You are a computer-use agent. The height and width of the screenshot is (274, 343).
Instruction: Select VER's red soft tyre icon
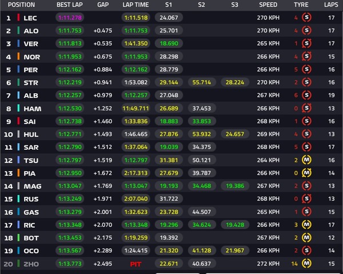tap(306, 43)
